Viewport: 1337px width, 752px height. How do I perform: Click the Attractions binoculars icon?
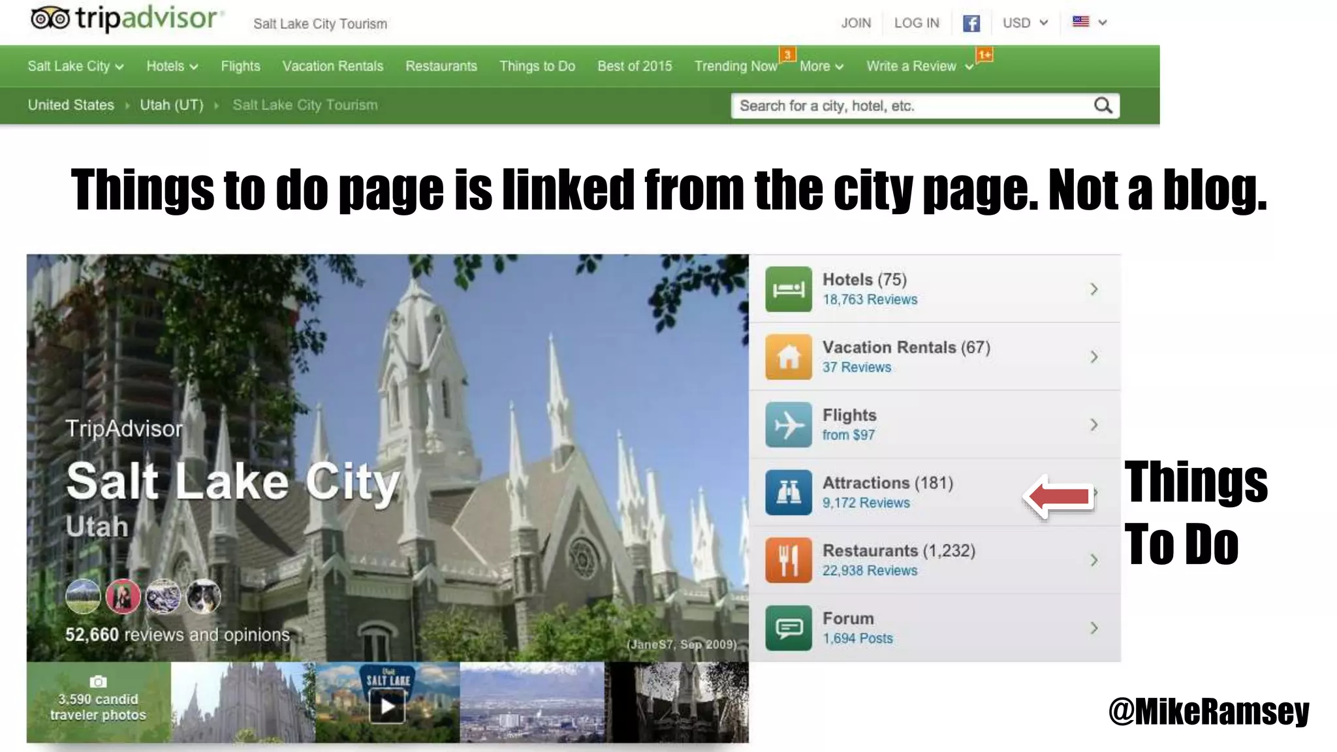789,493
